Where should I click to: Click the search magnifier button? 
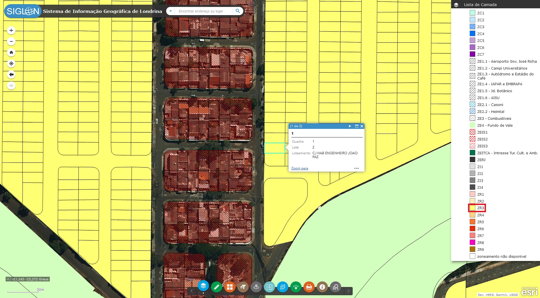coord(238,11)
